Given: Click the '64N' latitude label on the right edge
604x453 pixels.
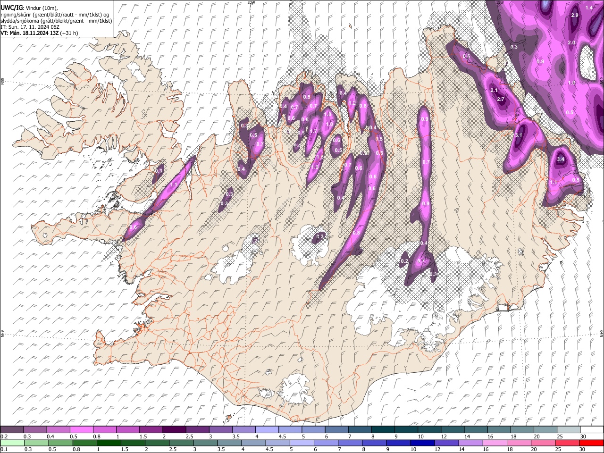Looking at the screenshot, I should coord(602,334).
